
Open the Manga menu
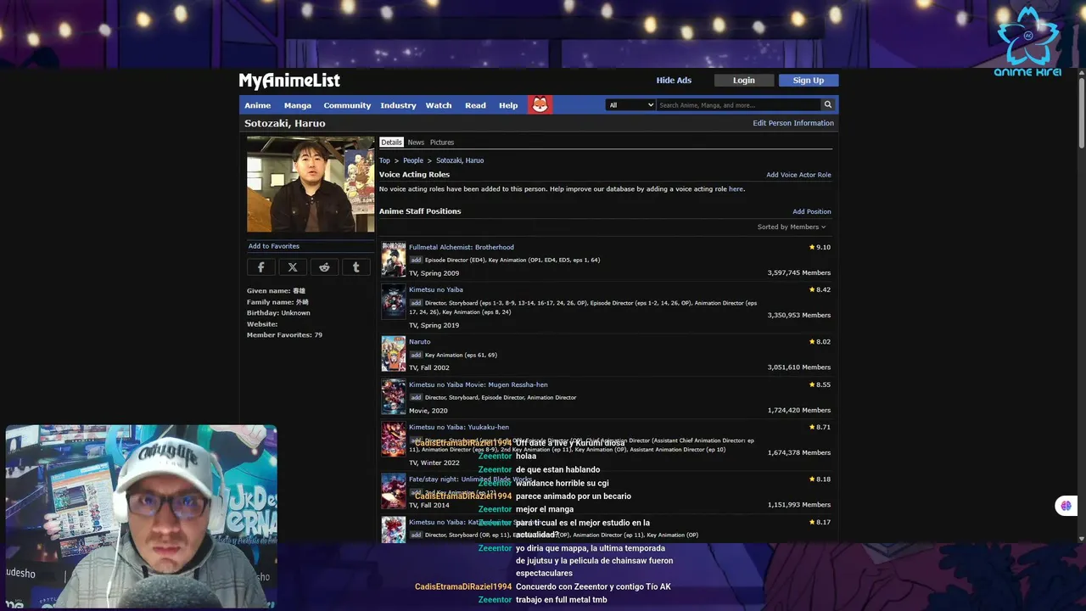coord(298,105)
